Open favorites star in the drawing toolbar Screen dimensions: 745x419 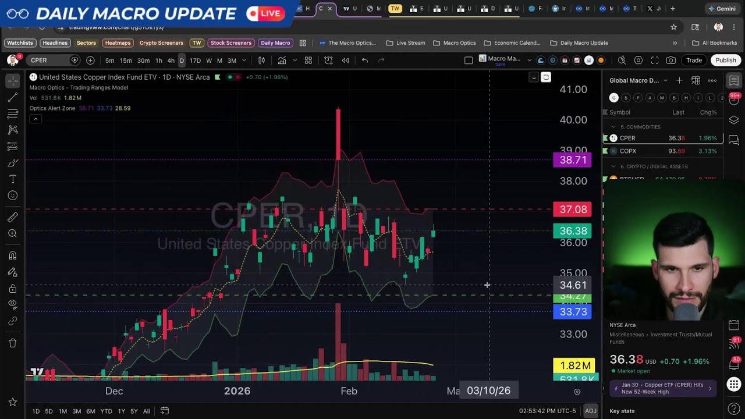point(13,402)
